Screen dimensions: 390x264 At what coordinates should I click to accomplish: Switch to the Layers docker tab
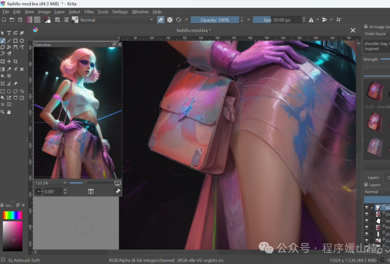373,178
